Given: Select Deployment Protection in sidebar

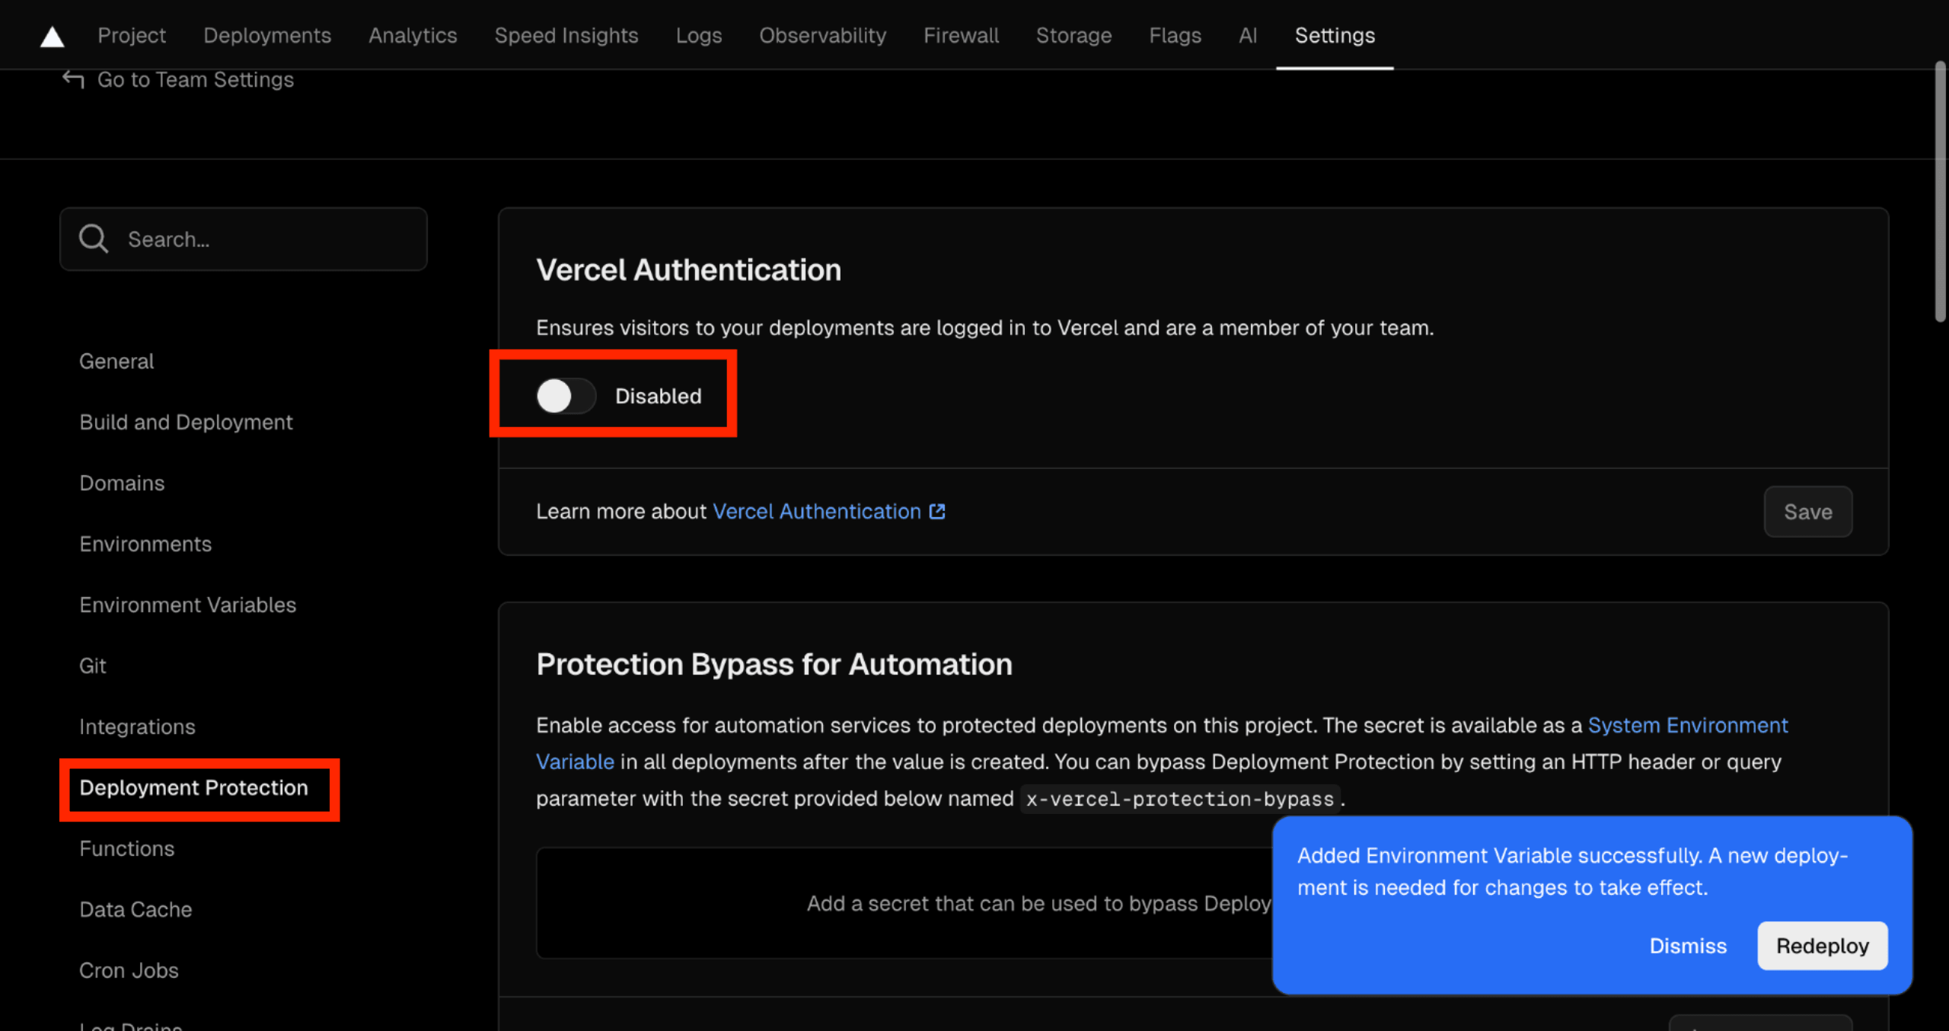Looking at the screenshot, I should (194, 787).
